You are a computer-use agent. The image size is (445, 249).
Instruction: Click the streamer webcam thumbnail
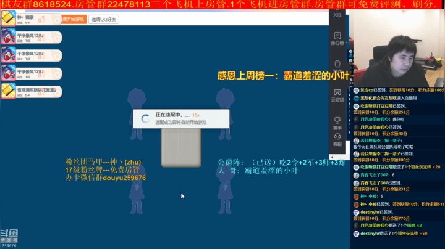pos(397,48)
